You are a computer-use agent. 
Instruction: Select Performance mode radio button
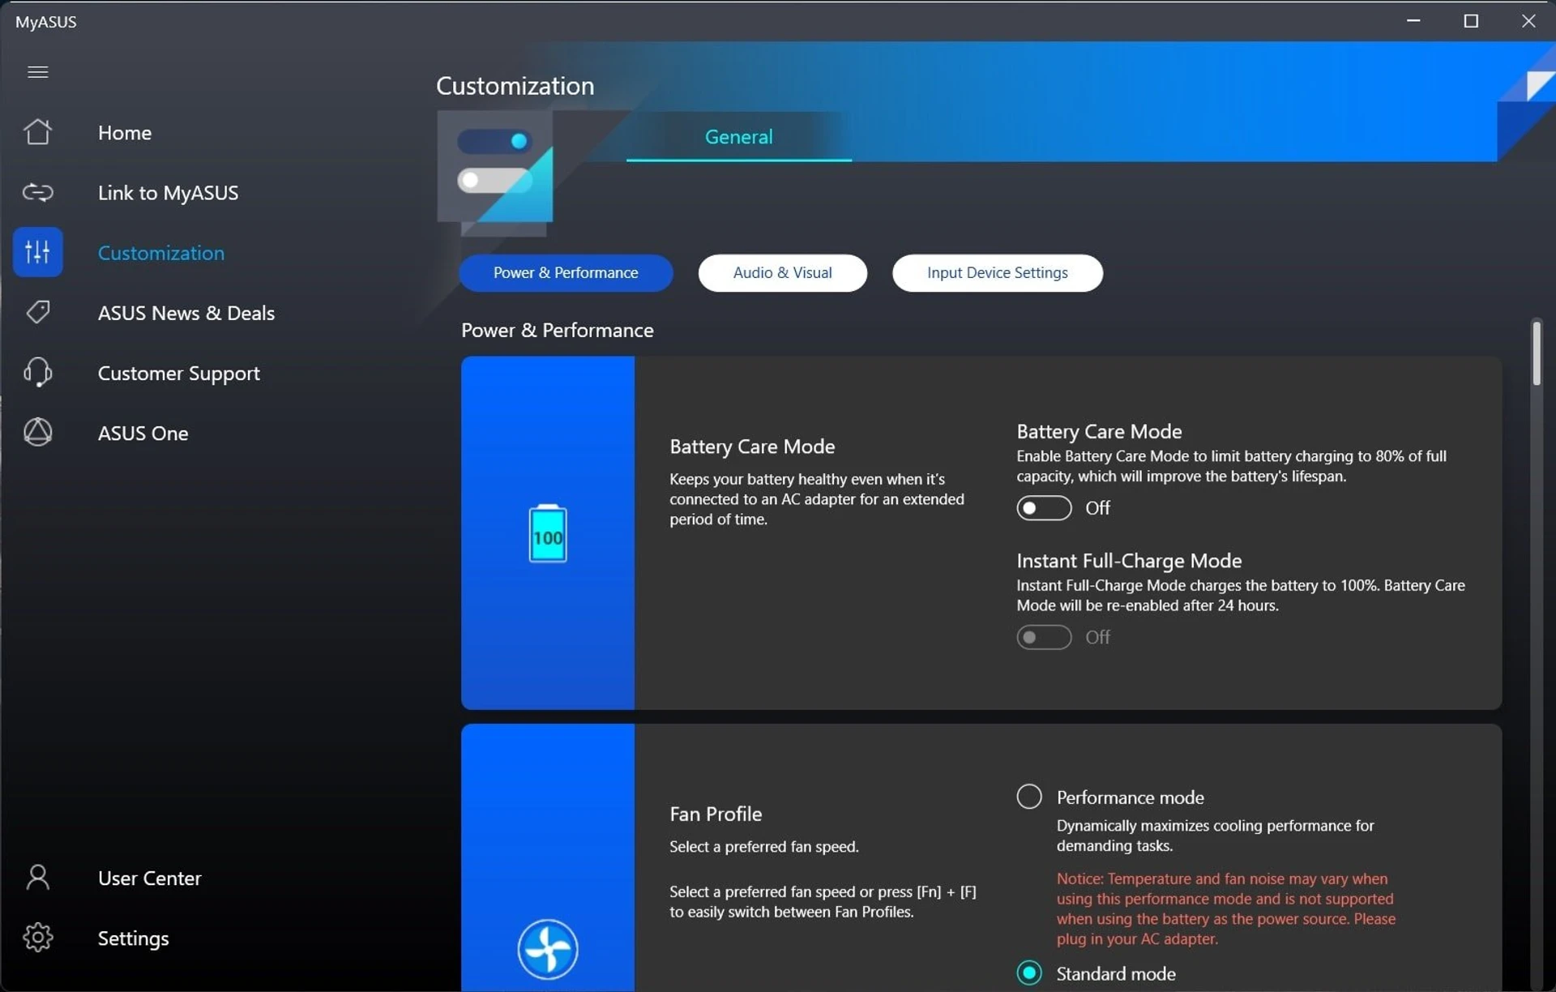coord(1029,797)
